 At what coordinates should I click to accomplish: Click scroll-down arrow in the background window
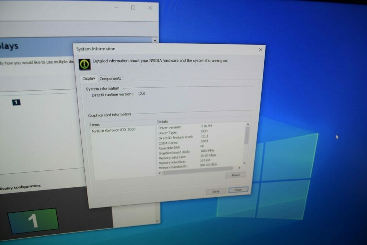[157, 221]
